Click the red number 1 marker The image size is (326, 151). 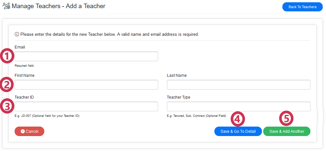point(7,56)
